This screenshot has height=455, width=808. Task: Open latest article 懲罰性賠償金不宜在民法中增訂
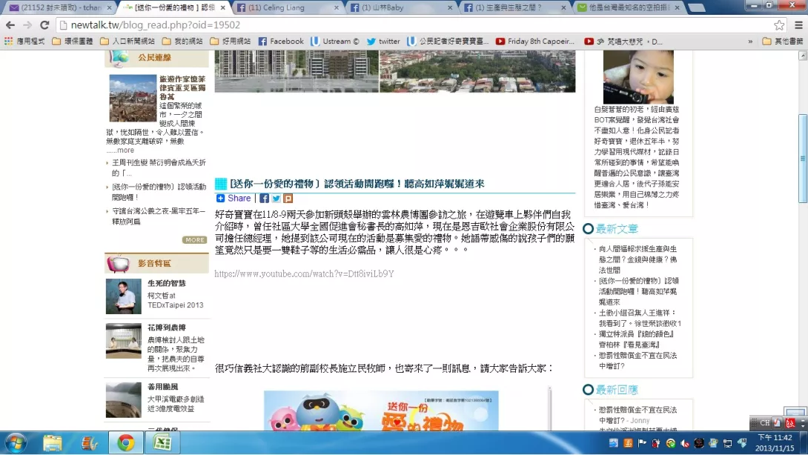coord(638,361)
